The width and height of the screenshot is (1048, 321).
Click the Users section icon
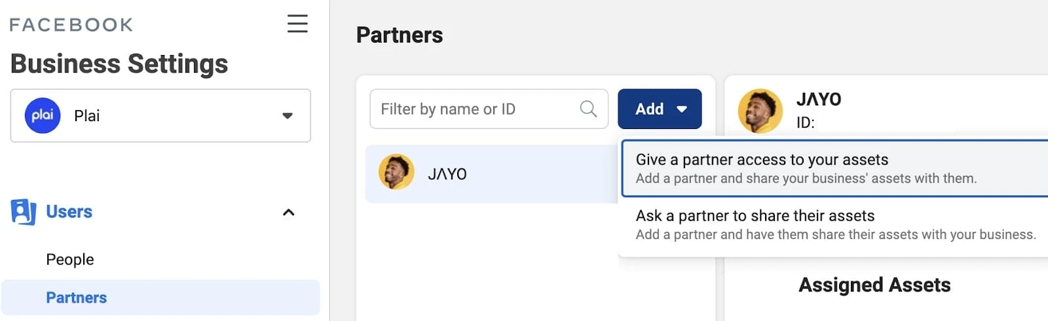pyautogui.click(x=23, y=212)
